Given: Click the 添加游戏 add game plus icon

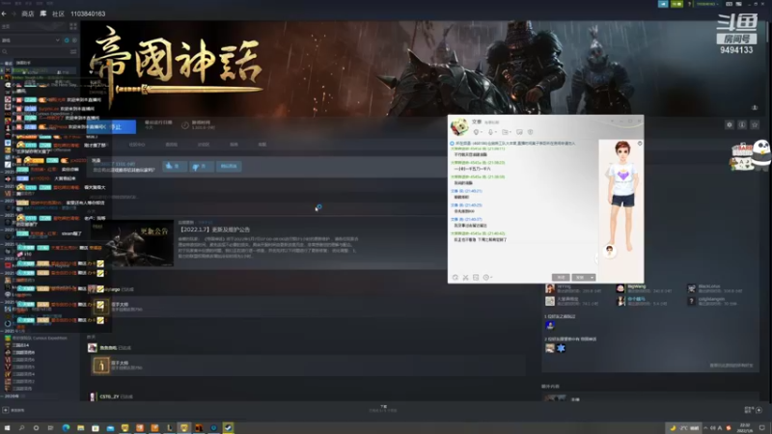Looking at the screenshot, I should (x=6, y=410).
